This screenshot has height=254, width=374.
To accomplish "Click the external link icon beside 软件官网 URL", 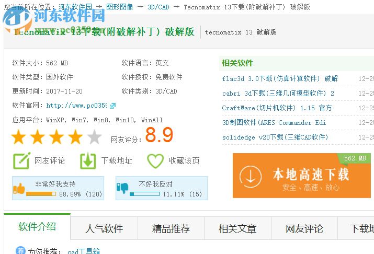I will [x=112, y=106].
